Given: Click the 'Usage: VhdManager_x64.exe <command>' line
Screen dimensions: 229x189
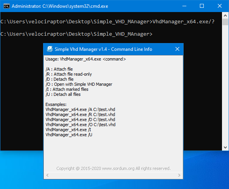Looking at the screenshot, I should pyautogui.click(x=85, y=59).
